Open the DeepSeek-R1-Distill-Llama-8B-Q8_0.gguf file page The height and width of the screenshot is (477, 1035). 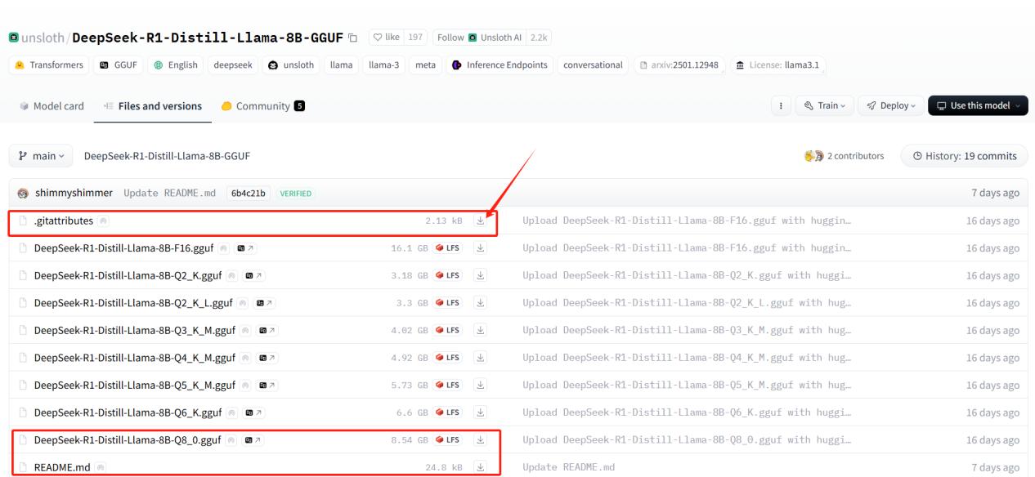click(x=127, y=440)
